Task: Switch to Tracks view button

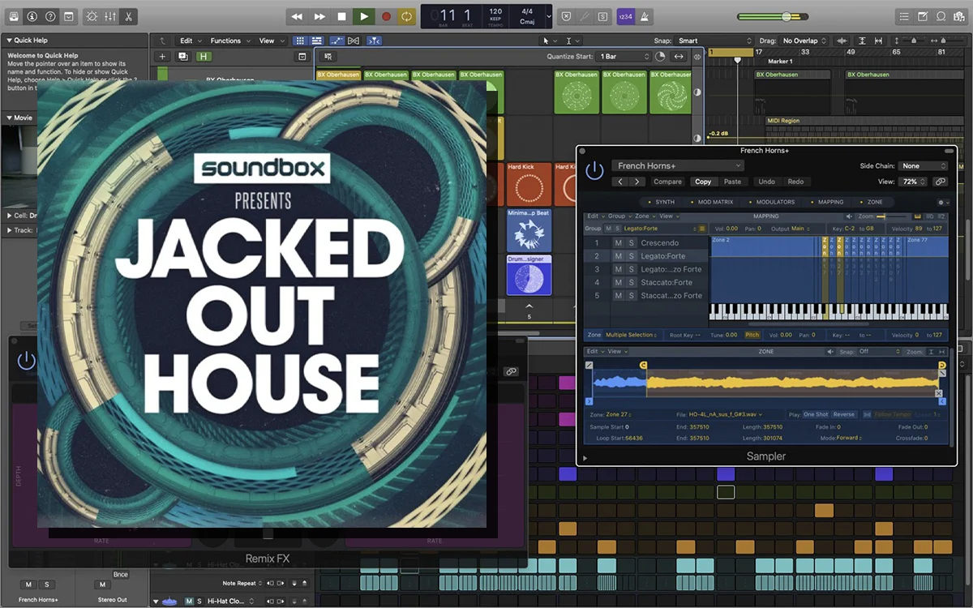Action: (x=317, y=41)
